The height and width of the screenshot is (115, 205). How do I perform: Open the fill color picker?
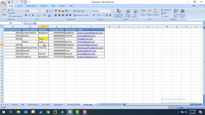[x=46, y=15]
